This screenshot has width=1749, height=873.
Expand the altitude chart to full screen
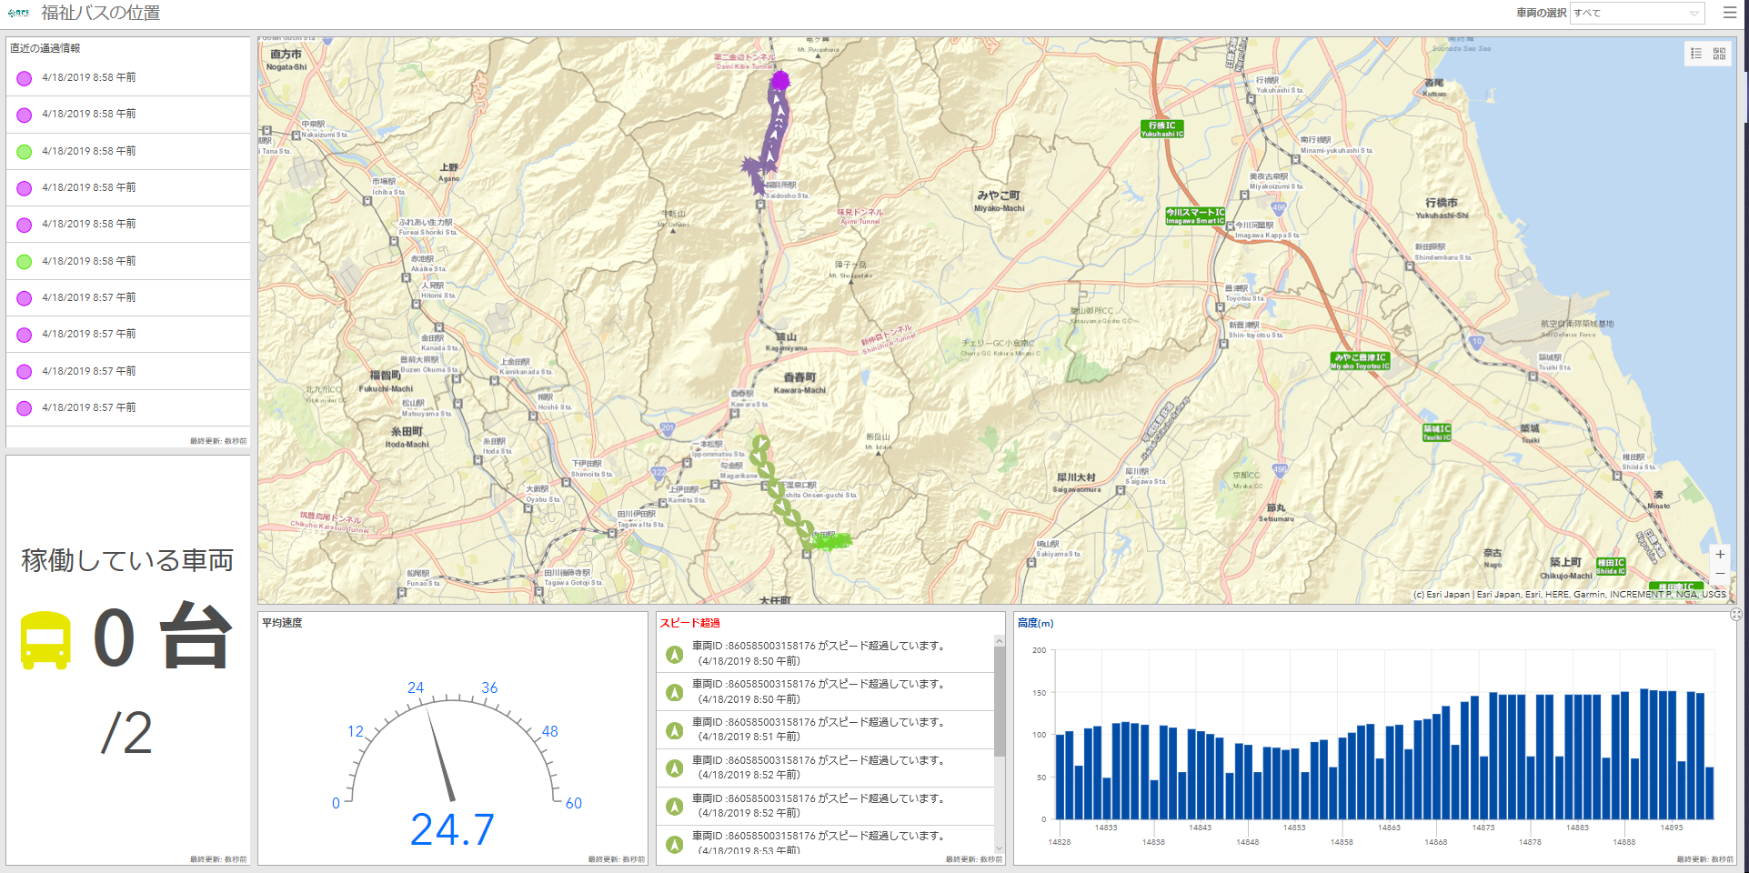click(1735, 615)
